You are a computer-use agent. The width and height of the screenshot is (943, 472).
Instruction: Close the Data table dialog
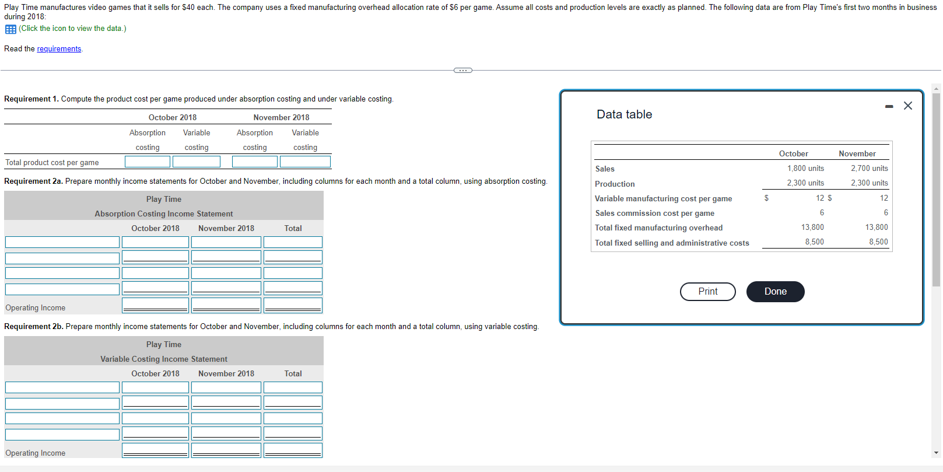[x=908, y=106]
